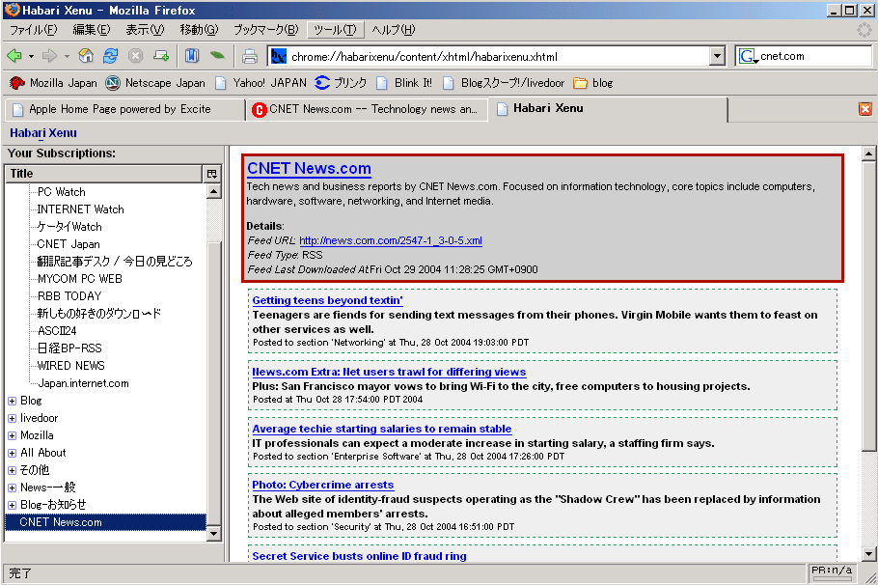Open the 移動(G) menu
This screenshot has height=585, width=878.
[199, 30]
